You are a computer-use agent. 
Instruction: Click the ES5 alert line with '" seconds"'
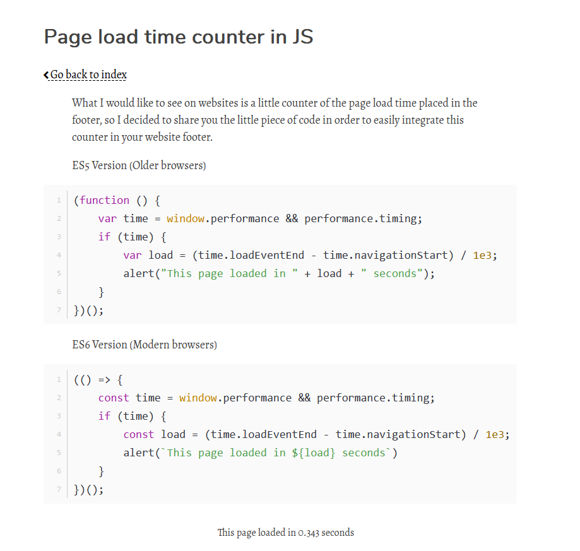pyautogui.click(x=280, y=274)
